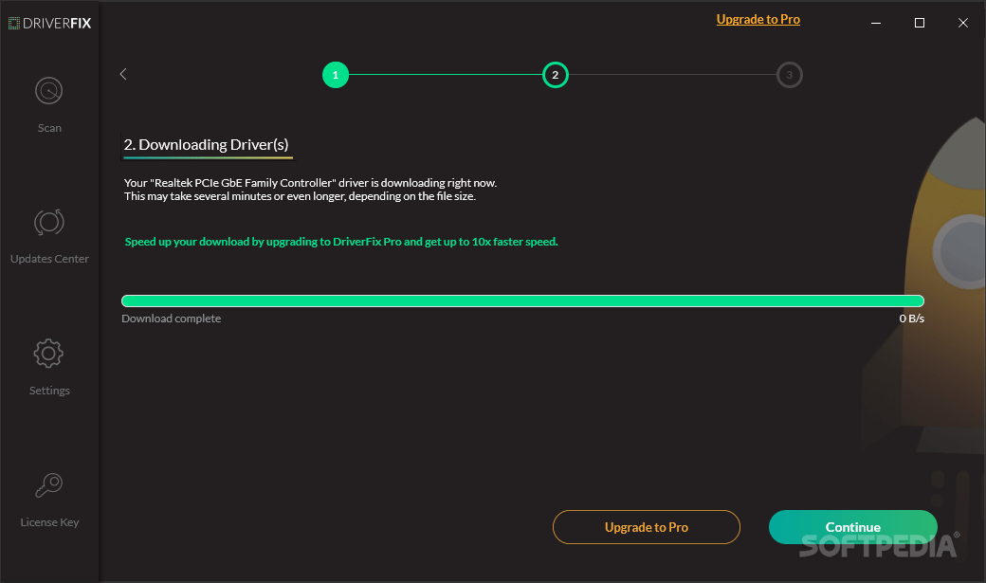Image resolution: width=986 pixels, height=583 pixels.
Task: Open the Scan section icon
Action: [x=48, y=91]
